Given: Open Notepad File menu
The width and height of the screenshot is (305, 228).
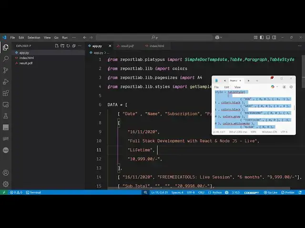Looking at the screenshot, I should point(216,87).
